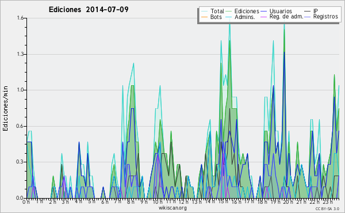
Task: Click the '2 h' x-axis label
Action: [52, 201]
